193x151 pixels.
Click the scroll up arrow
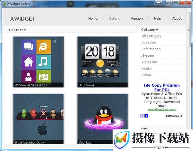point(189,10)
